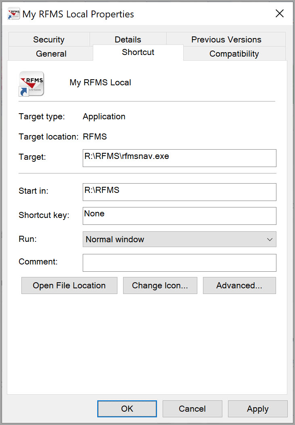The height and width of the screenshot is (425, 295).
Task: Open the Previous Versions tab
Action: [226, 40]
